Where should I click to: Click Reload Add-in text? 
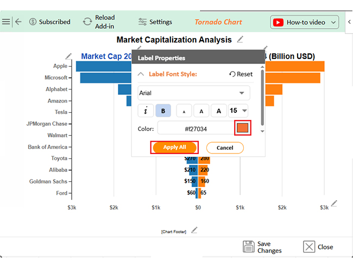(x=105, y=22)
